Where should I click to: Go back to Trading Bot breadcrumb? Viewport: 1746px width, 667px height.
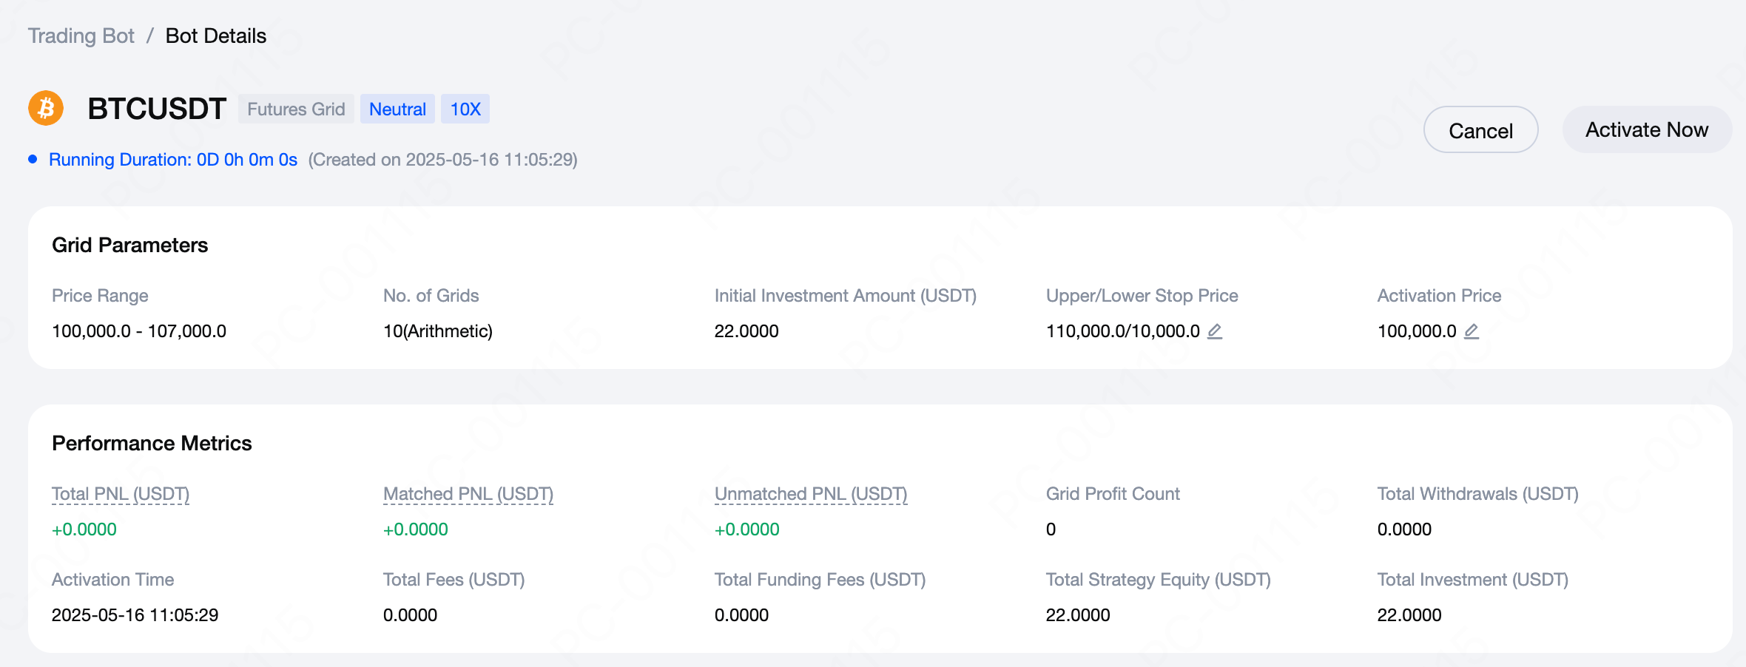click(81, 35)
